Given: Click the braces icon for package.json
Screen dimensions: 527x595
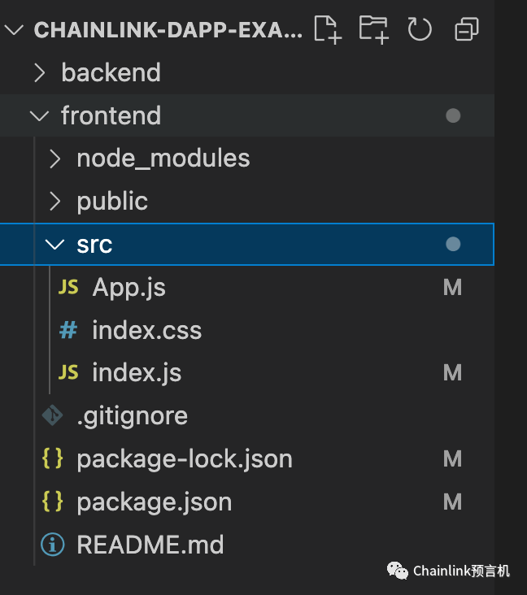Looking at the screenshot, I should pyautogui.click(x=53, y=502).
